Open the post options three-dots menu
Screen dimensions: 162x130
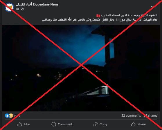[153, 7]
